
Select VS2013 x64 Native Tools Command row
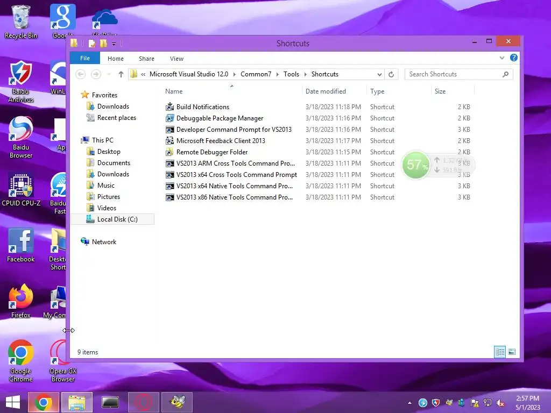point(318,186)
